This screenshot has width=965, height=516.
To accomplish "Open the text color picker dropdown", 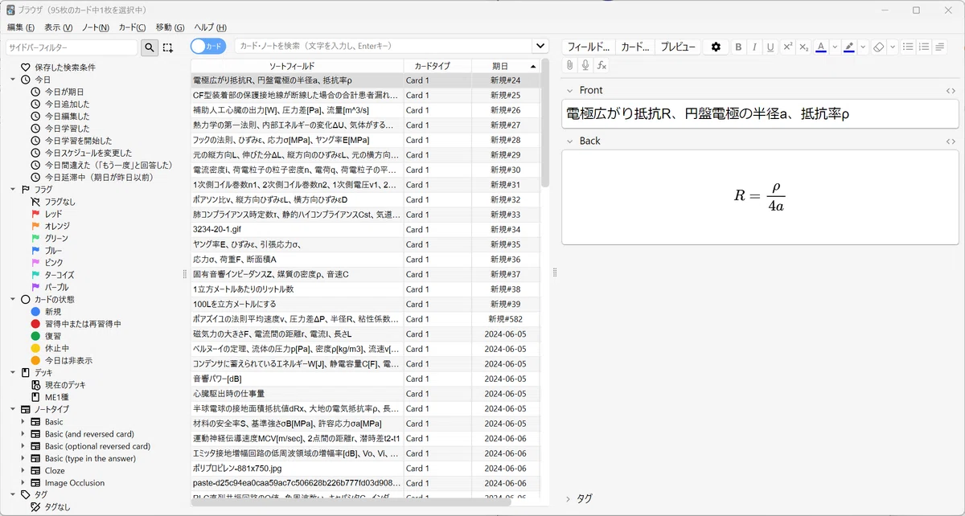I will tap(835, 47).
